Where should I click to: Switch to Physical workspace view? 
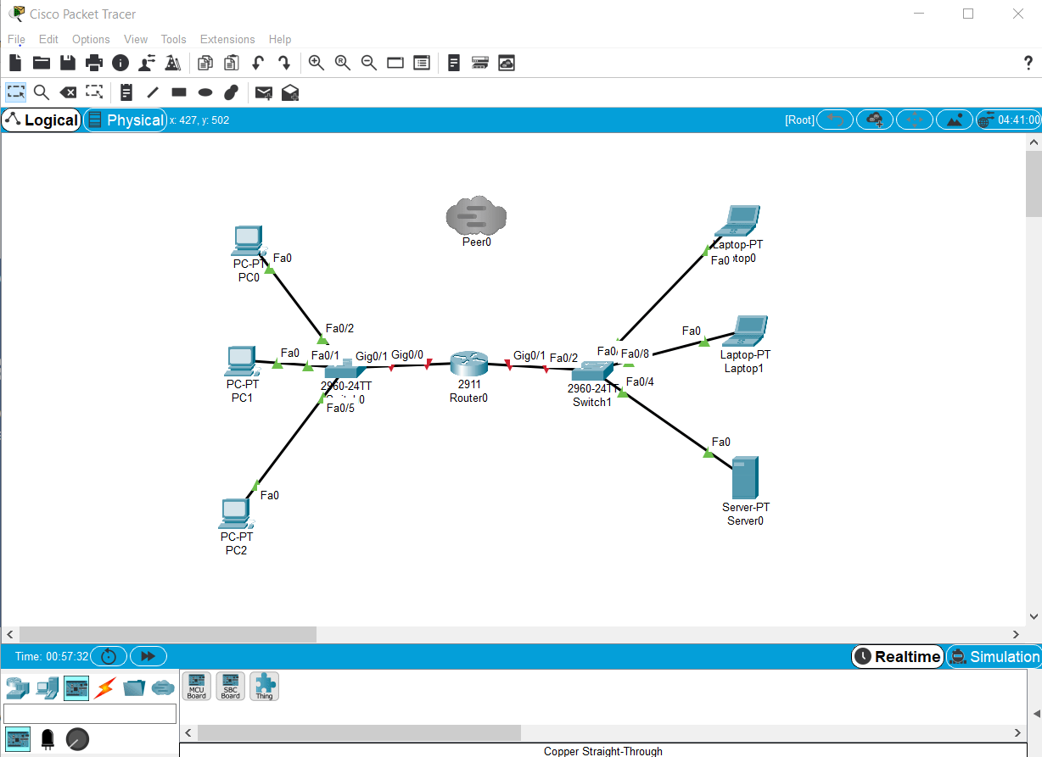pos(126,120)
